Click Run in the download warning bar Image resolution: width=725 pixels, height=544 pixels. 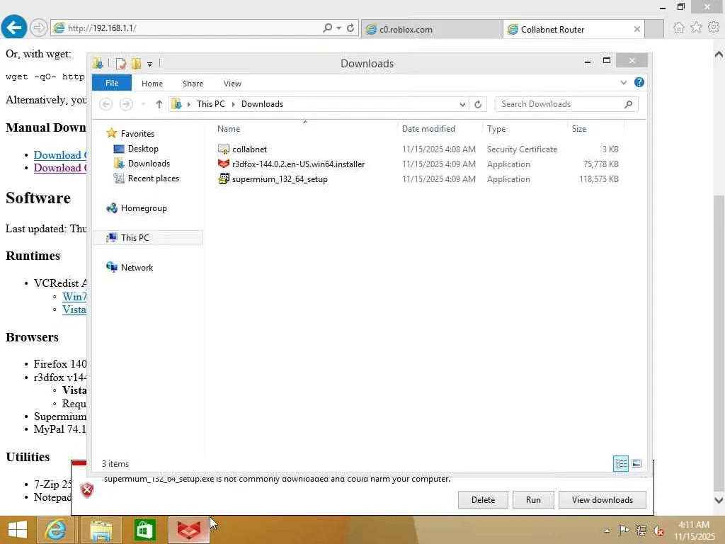[x=533, y=500]
